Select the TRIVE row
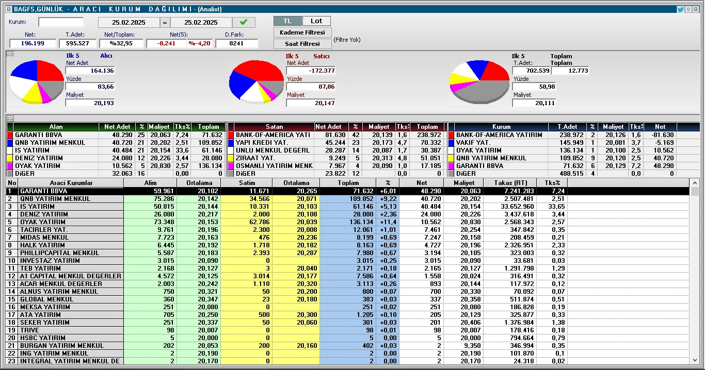This screenshot has width=705, height=370. (348, 330)
